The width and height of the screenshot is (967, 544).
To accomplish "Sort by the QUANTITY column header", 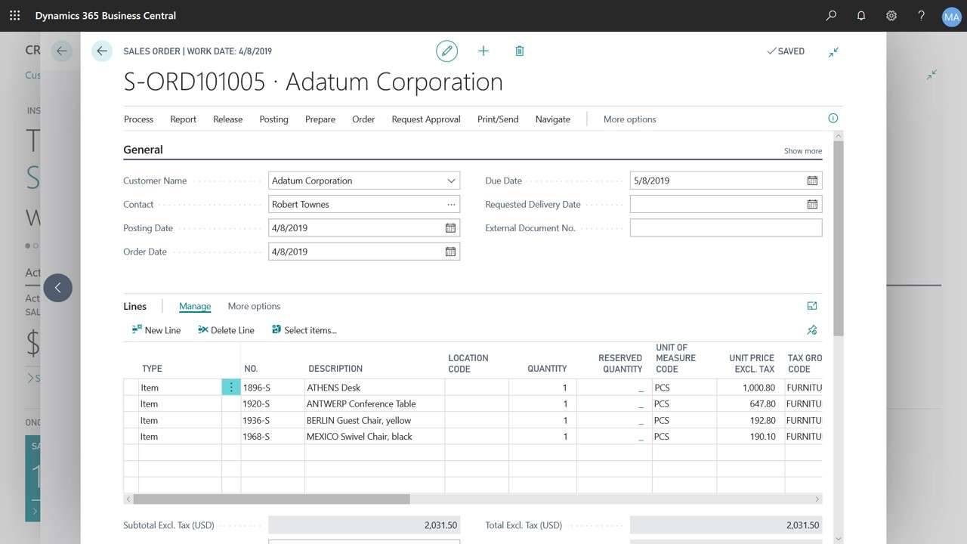I will coord(547,369).
